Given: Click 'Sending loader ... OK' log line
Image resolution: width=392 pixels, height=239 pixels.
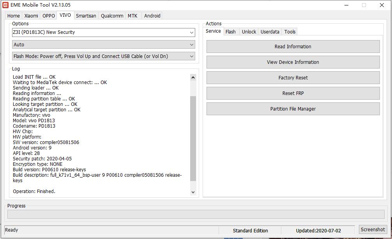Looking at the screenshot, I should (36, 88).
